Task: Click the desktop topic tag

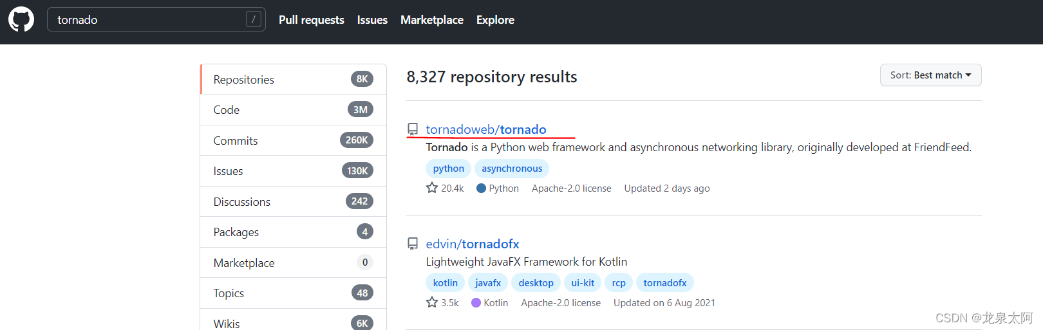Action: [x=536, y=283]
